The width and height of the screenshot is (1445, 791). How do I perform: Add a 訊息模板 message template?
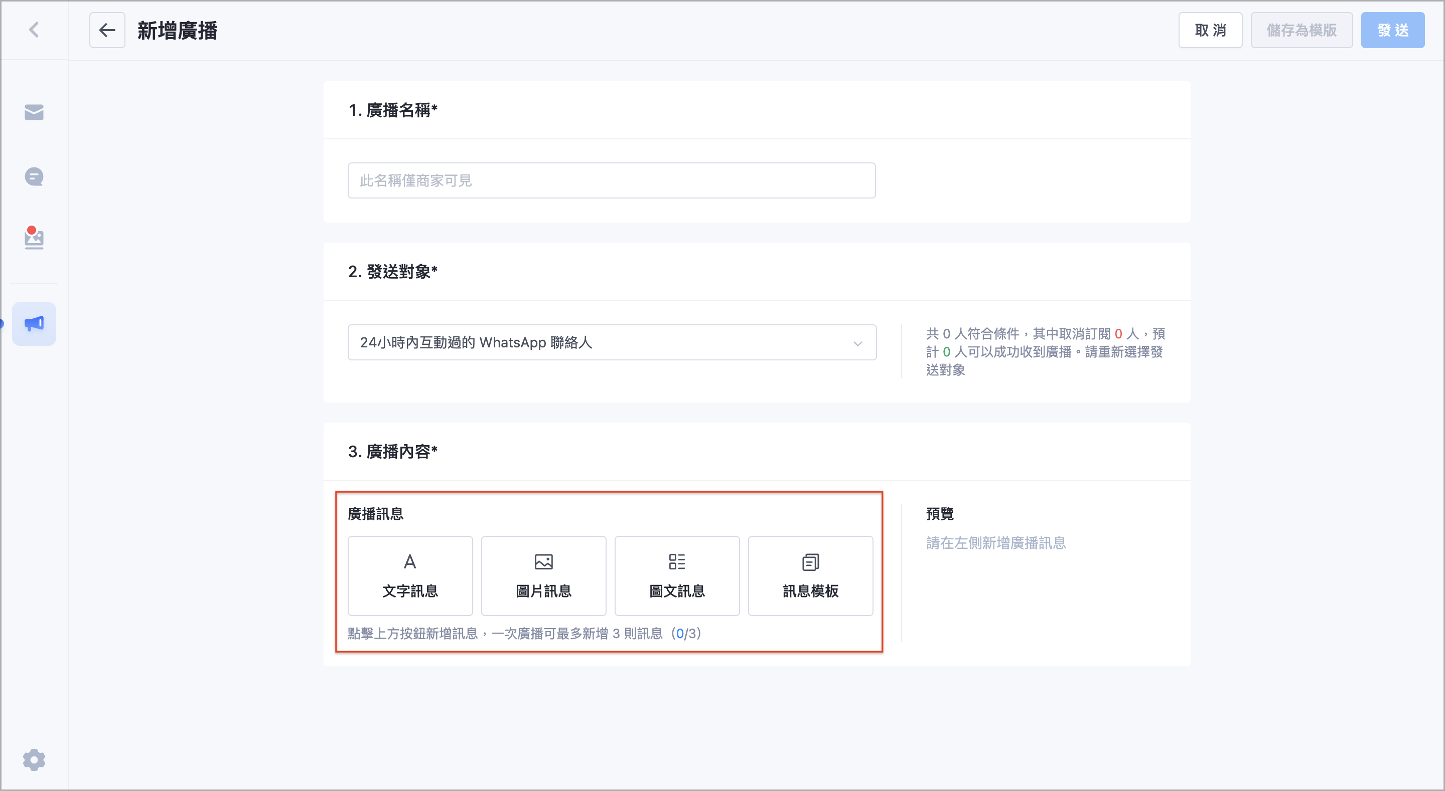click(x=811, y=576)
